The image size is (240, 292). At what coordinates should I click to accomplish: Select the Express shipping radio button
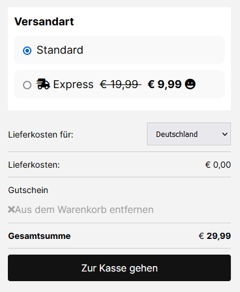click(x=27, y=85)
